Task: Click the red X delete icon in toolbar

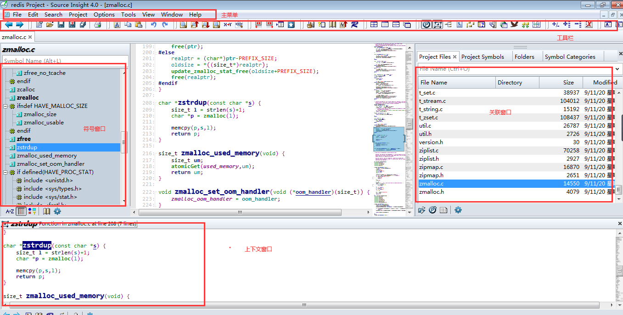Action: 589,24
